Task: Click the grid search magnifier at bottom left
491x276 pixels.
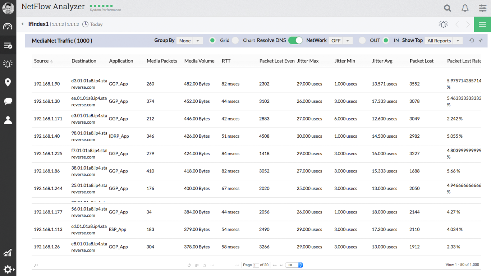Action: click(x=36, y=265)
